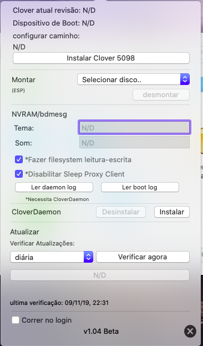
Task: Click the Instalar Clover 5098 button
Action: pos(101,58)
